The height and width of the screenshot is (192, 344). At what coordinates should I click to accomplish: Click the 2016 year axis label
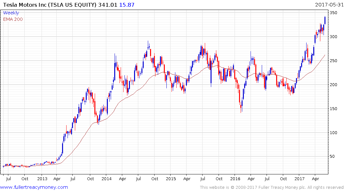235,179
